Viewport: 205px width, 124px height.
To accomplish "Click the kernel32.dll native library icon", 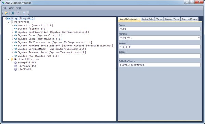I will point(16,66).
